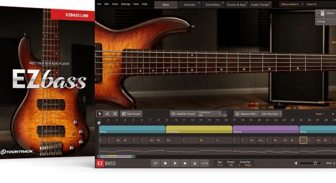Adjust the master volume slider
Screen dimensions: 336x183
[x=315, y=163]
